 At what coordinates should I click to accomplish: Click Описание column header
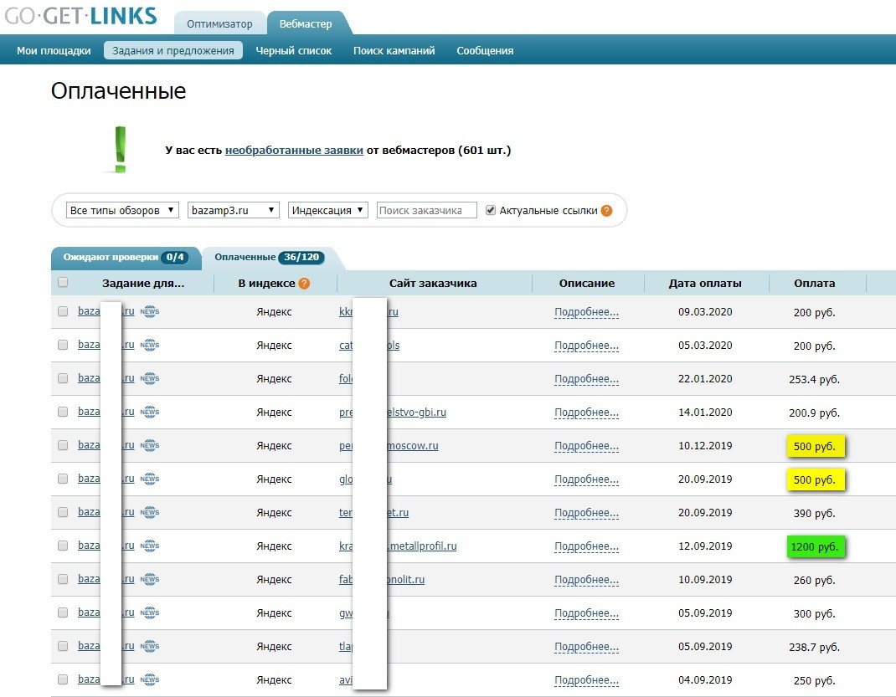click(587, 283)
